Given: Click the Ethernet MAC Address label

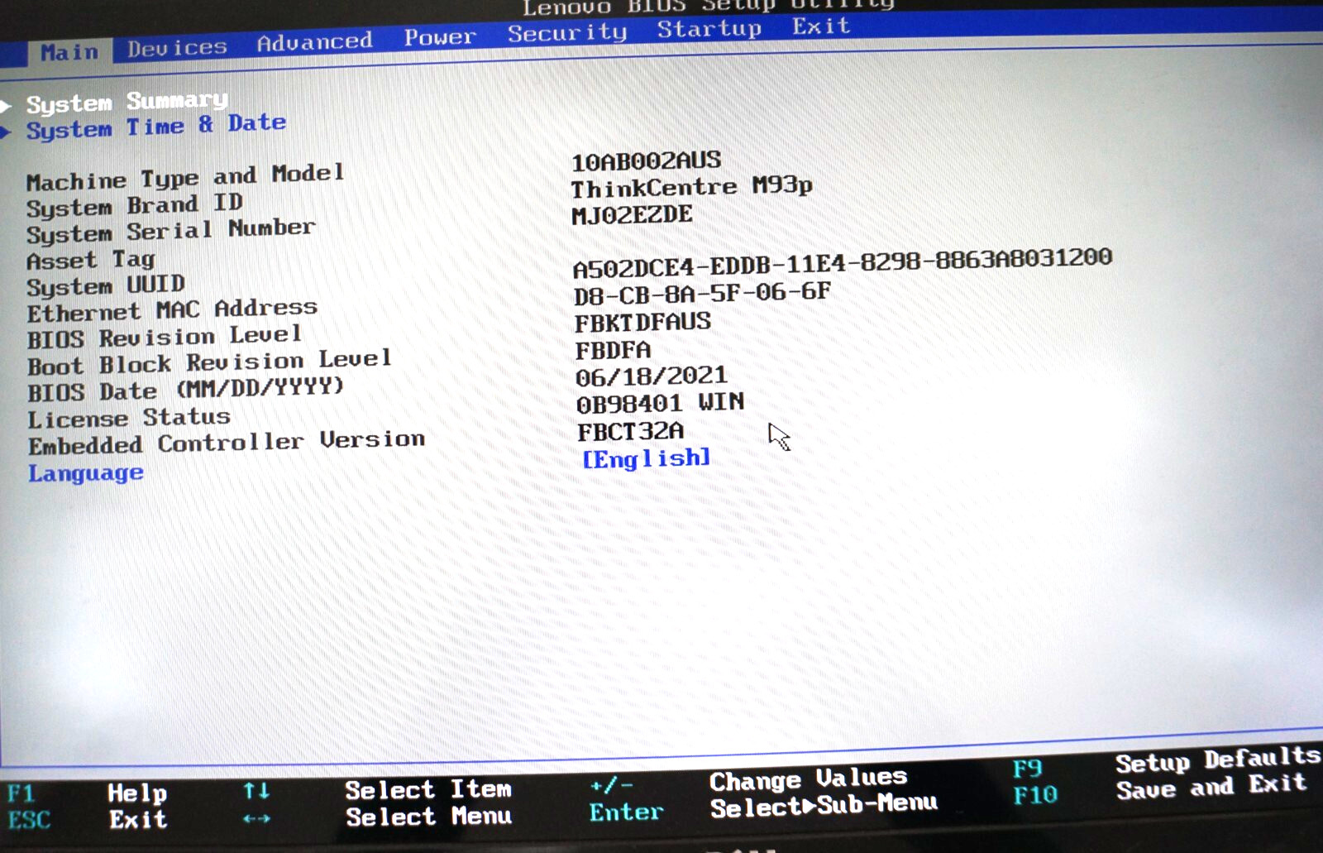Looking at the screenshot, I should pos(172,311).
